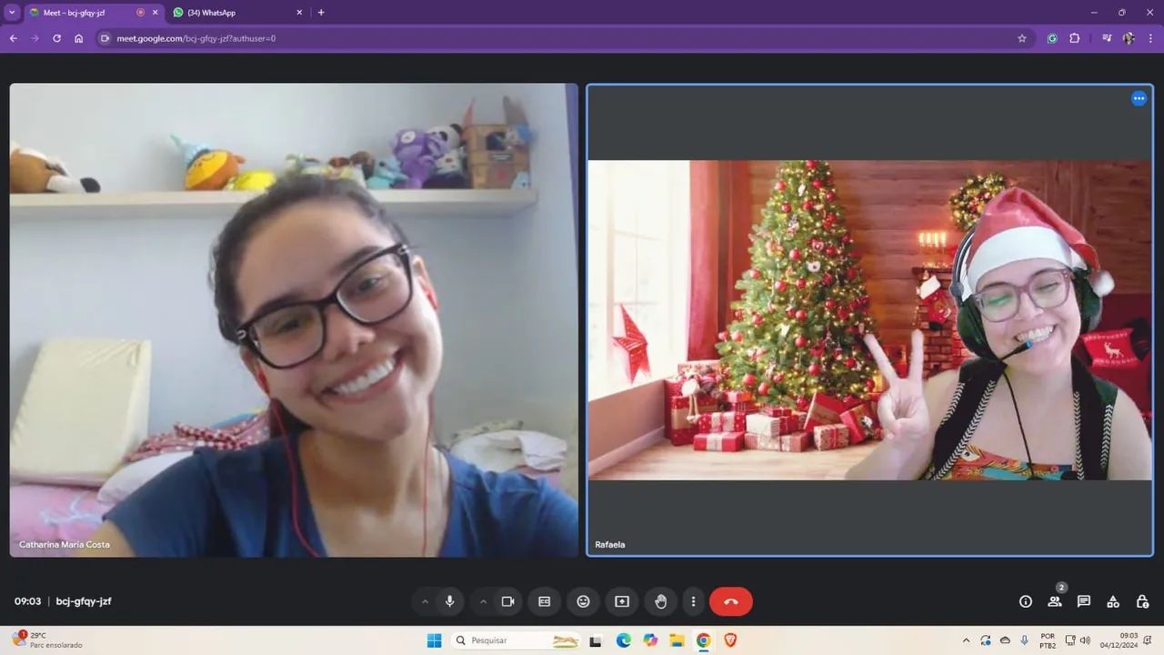
Task: Raise your hand
Action: coord(661,601)
